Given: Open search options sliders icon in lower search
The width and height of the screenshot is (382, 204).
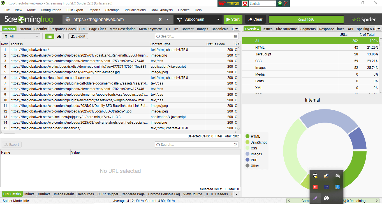Looking at the screenshot, I should point(235,145).
